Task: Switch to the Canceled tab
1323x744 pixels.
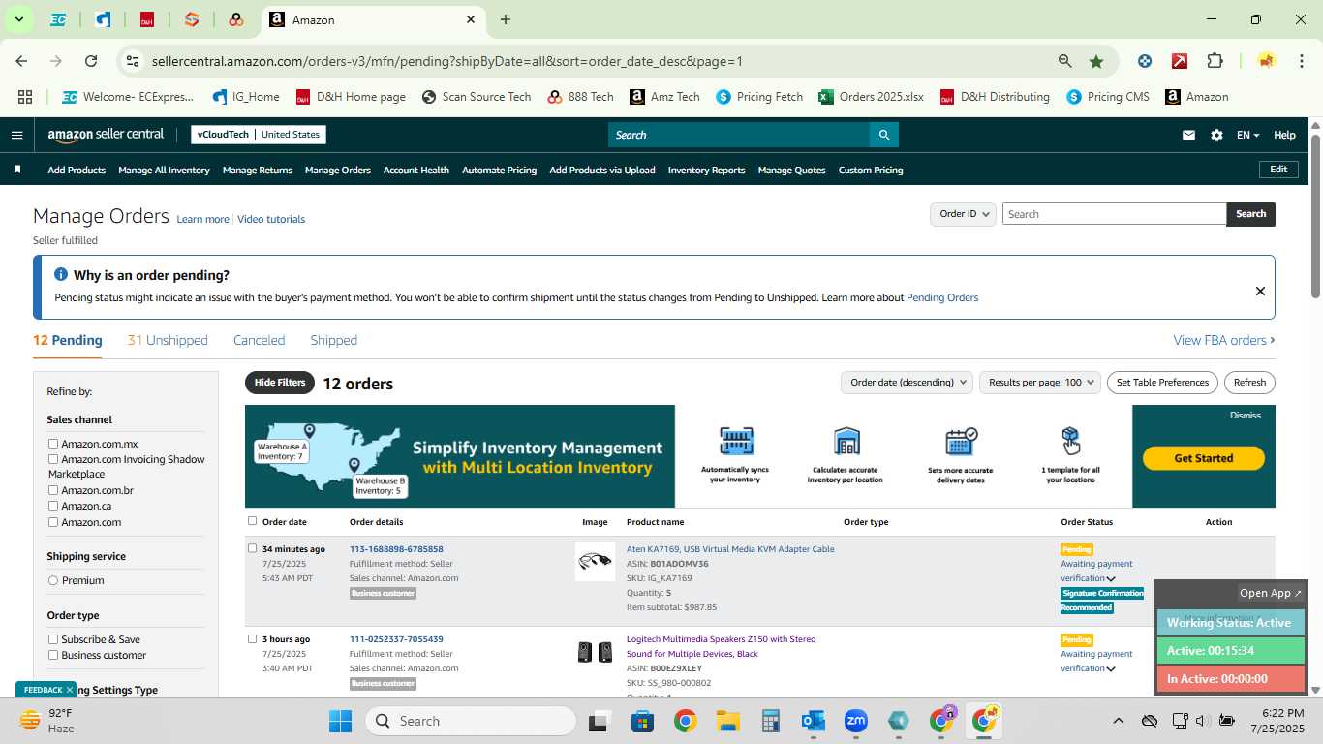Action: coord(259,340)
